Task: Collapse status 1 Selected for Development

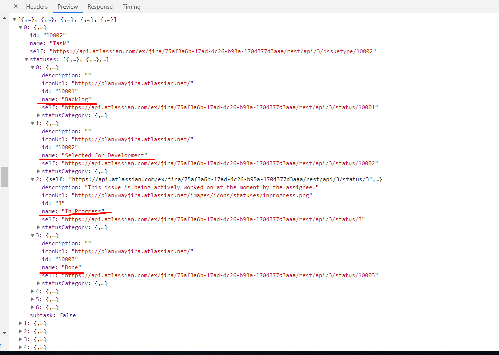Action: 32,123
